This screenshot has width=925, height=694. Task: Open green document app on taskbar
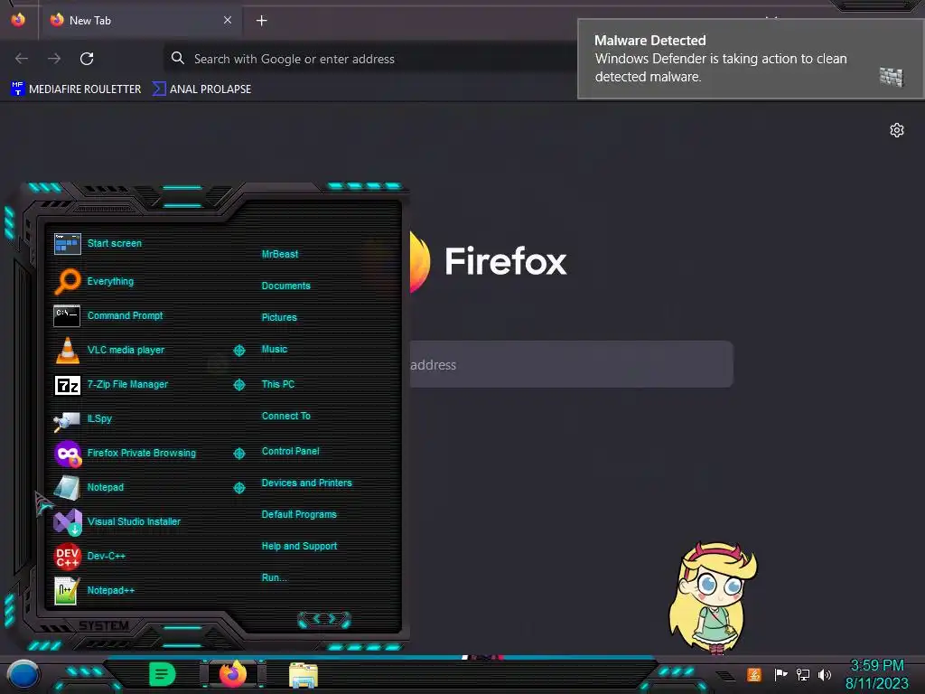pyautogui.click(x=163, y=674)
